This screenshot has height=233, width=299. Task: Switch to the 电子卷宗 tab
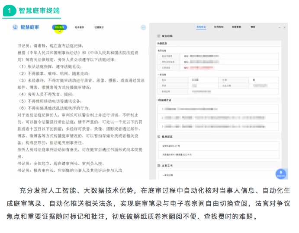coord(79,28)
